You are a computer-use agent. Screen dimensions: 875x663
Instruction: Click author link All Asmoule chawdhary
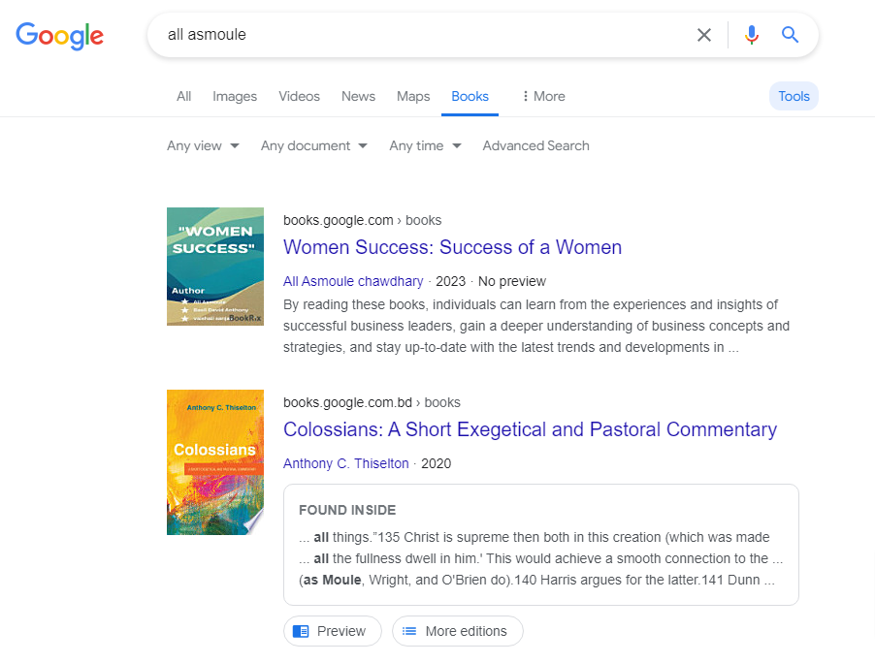coord(353,281)
